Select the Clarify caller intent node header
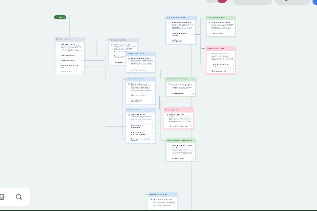The image size is (317, 211). (141, 110)
